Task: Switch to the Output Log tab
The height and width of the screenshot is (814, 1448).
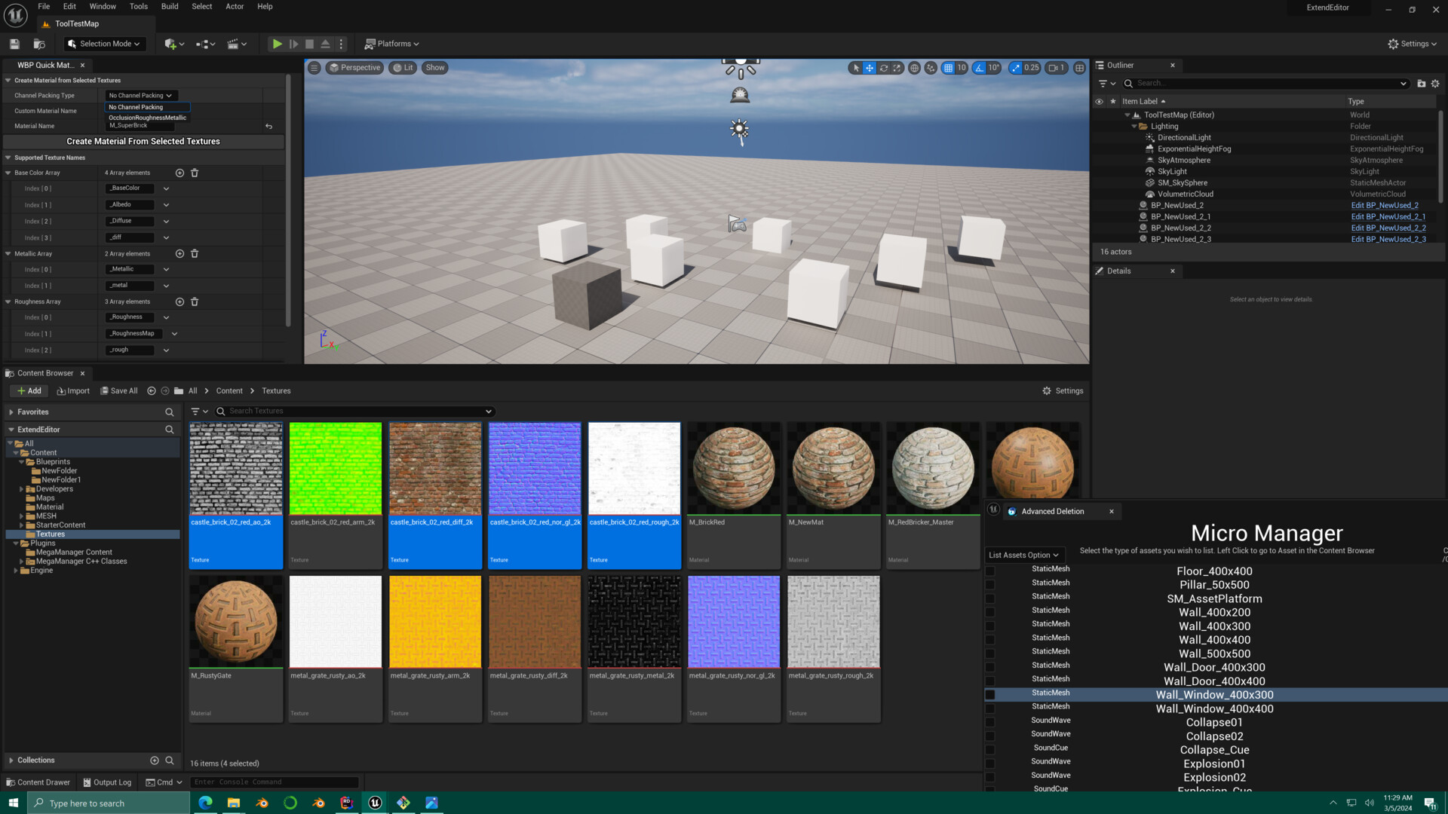Action: tap(107, 782)
